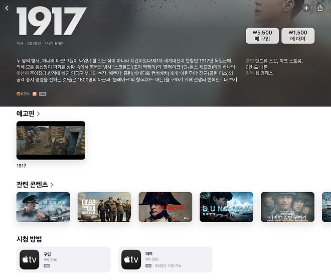Image resolution: width=331 pixels, height=280 pixels.
Task: Open the Greyhound movie thumbnail
Action: point(43,207)
